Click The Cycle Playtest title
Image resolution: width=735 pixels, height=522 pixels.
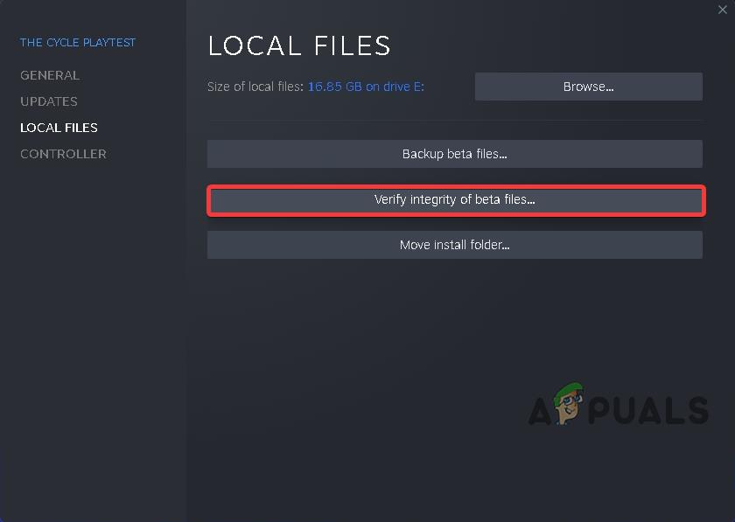78,42
